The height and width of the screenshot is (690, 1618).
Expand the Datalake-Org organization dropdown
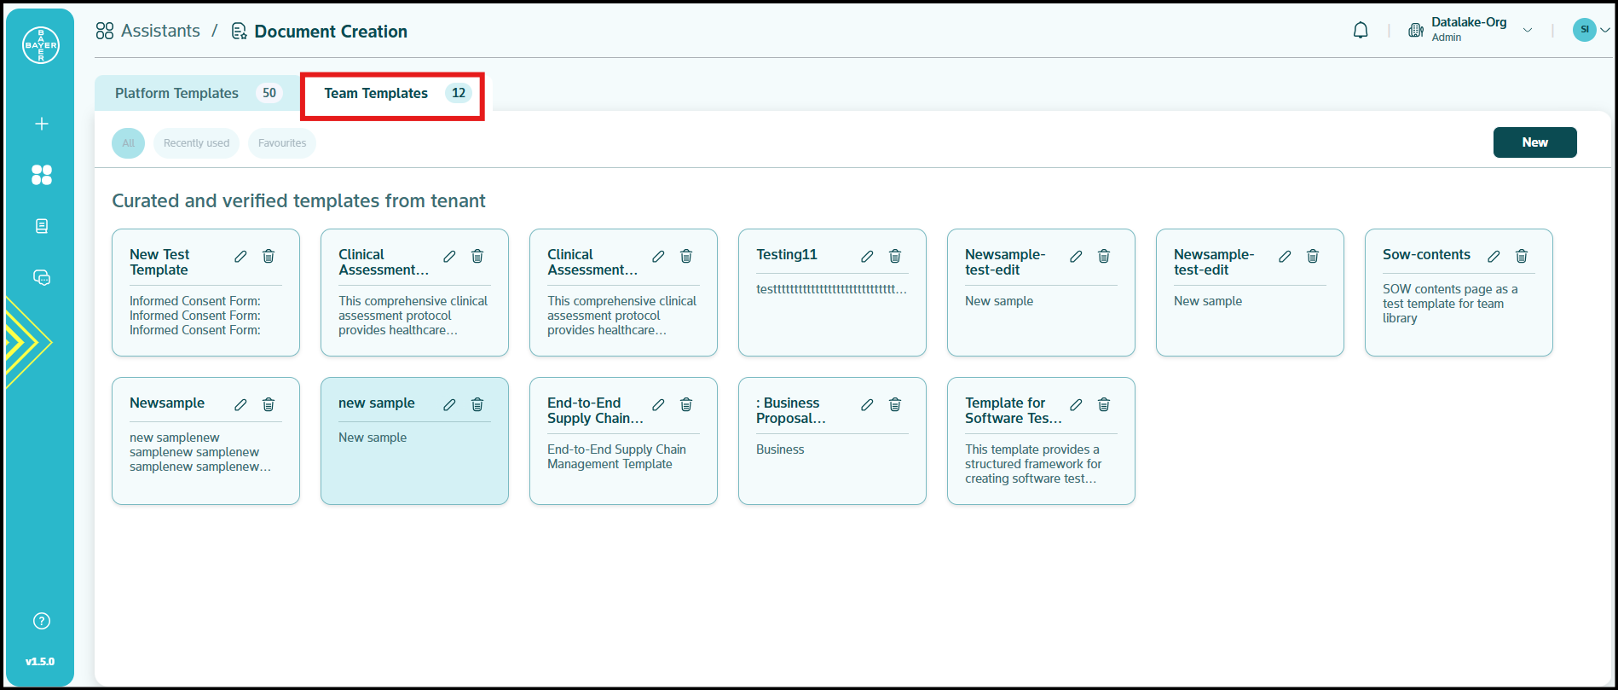point(1528,31)
